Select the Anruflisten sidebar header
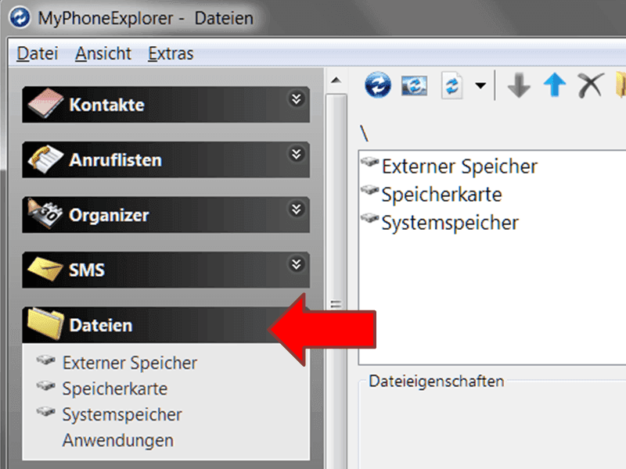The height and width of the screenshot is (469, 626). tap(166, 159)
